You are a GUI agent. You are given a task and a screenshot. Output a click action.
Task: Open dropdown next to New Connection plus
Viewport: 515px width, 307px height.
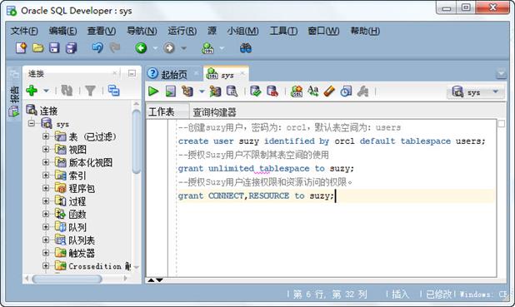[47, 91]
